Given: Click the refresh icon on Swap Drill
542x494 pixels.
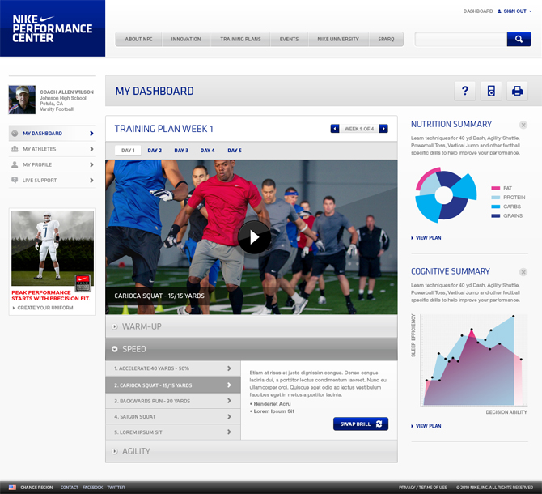Looking at the screenshot, I should point(379,424).
